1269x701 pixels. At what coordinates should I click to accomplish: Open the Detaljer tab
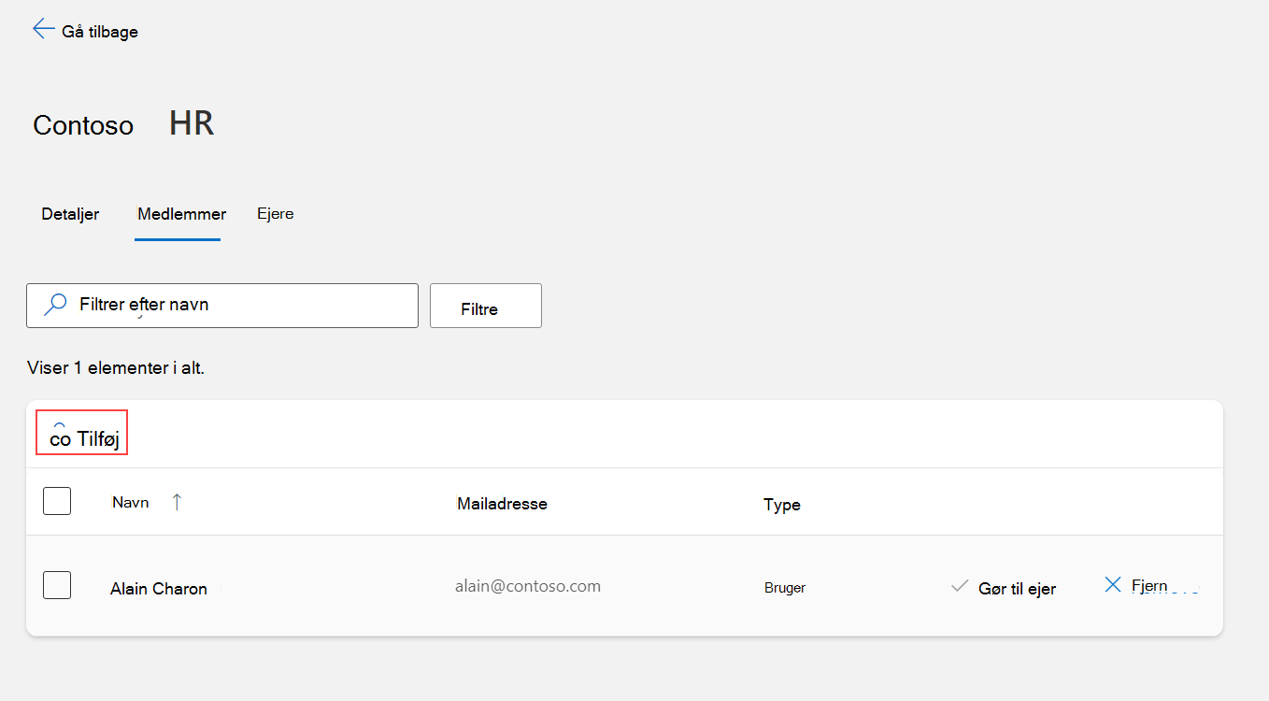[70, 214]
